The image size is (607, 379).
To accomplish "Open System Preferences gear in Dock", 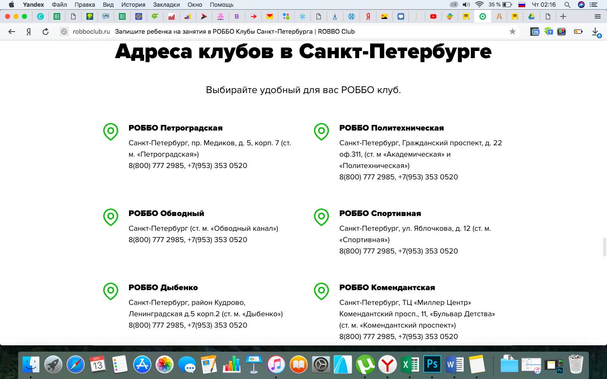I will (x=321, y=364).
